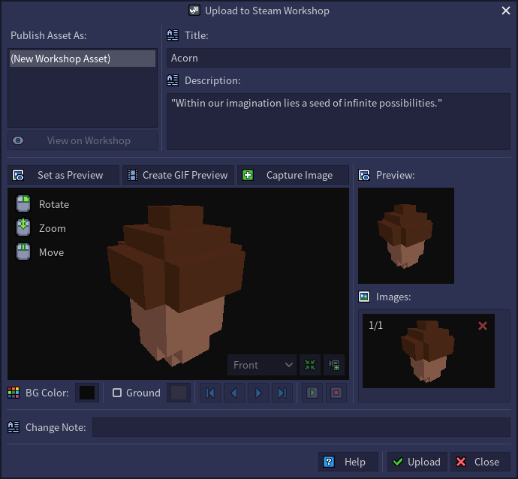This screenshot has height=479, width=518.
Task: Select (New Workshop Asset) in the list
Action: tap(83, 59)
